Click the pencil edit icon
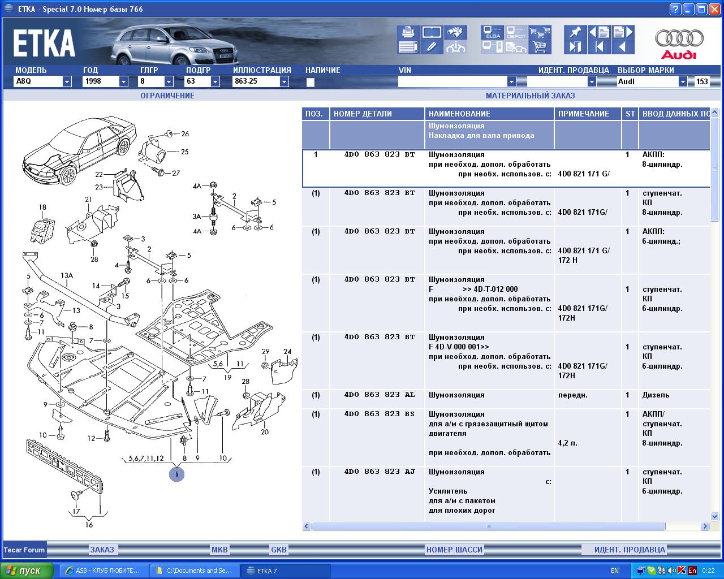Image resolution: width=724 pixels, height=579 pixels. pos(432,47)
